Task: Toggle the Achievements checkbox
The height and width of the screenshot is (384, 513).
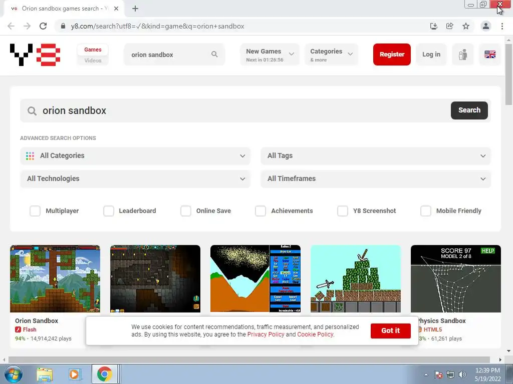Action: click(x=261, y=211)
